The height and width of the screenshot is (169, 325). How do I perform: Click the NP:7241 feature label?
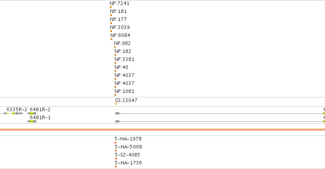(120, 3)
